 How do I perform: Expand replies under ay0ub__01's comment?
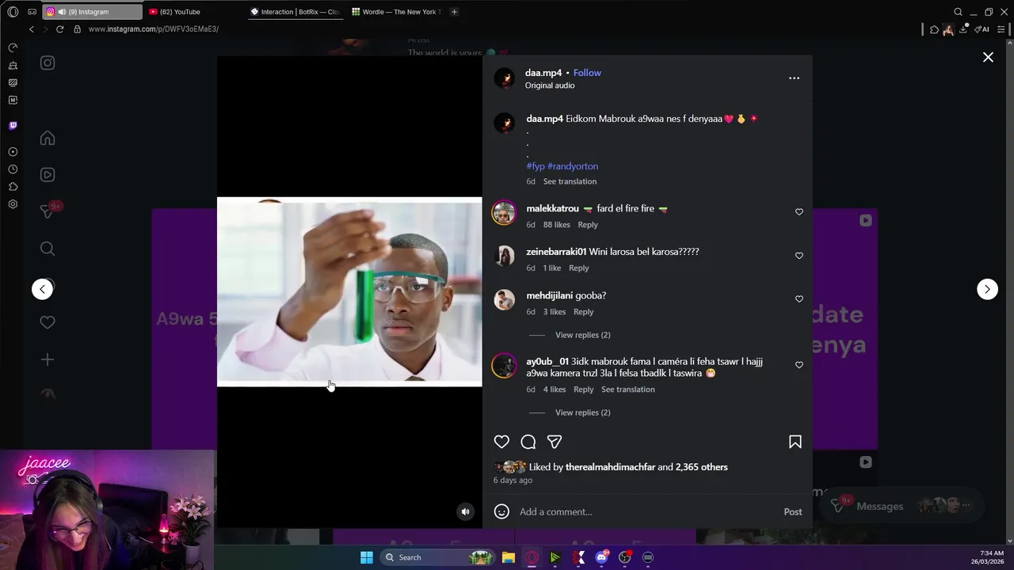tap(582, 412)
